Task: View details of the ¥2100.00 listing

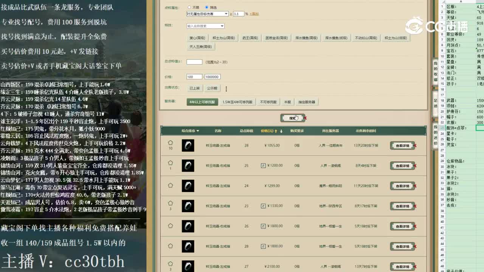Action: tap(402, 267)
